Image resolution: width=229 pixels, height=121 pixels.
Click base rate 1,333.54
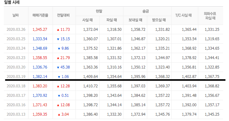40,39
